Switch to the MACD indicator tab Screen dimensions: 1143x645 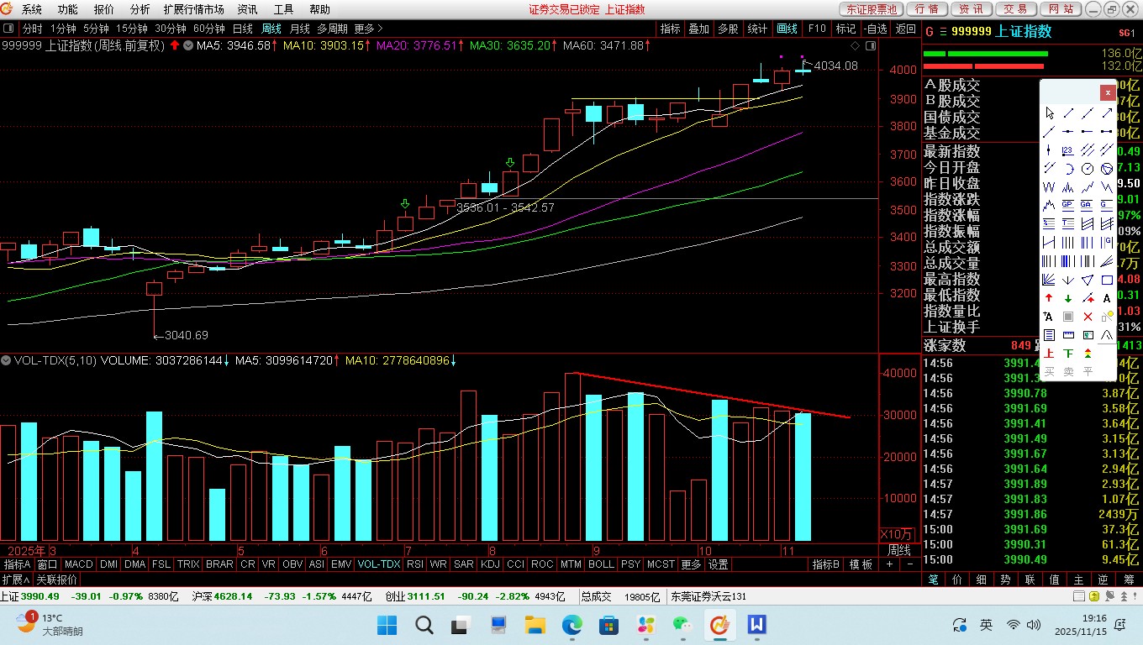[x=78, y=564]
